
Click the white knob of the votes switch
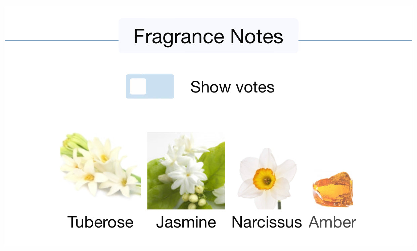(x=138, y=86)
